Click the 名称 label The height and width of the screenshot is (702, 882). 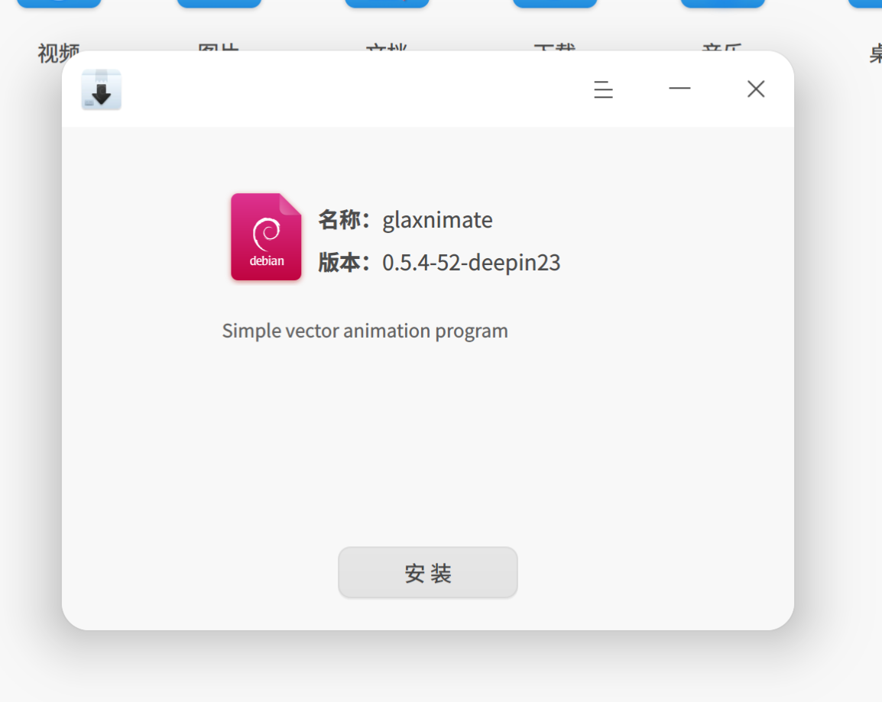pos(344,220)
